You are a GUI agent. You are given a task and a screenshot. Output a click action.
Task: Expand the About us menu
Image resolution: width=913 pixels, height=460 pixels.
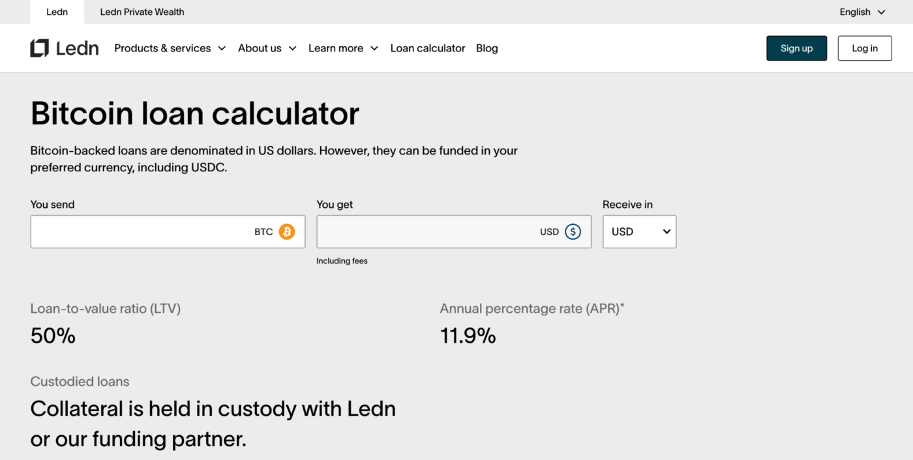(x=260, y=48)
